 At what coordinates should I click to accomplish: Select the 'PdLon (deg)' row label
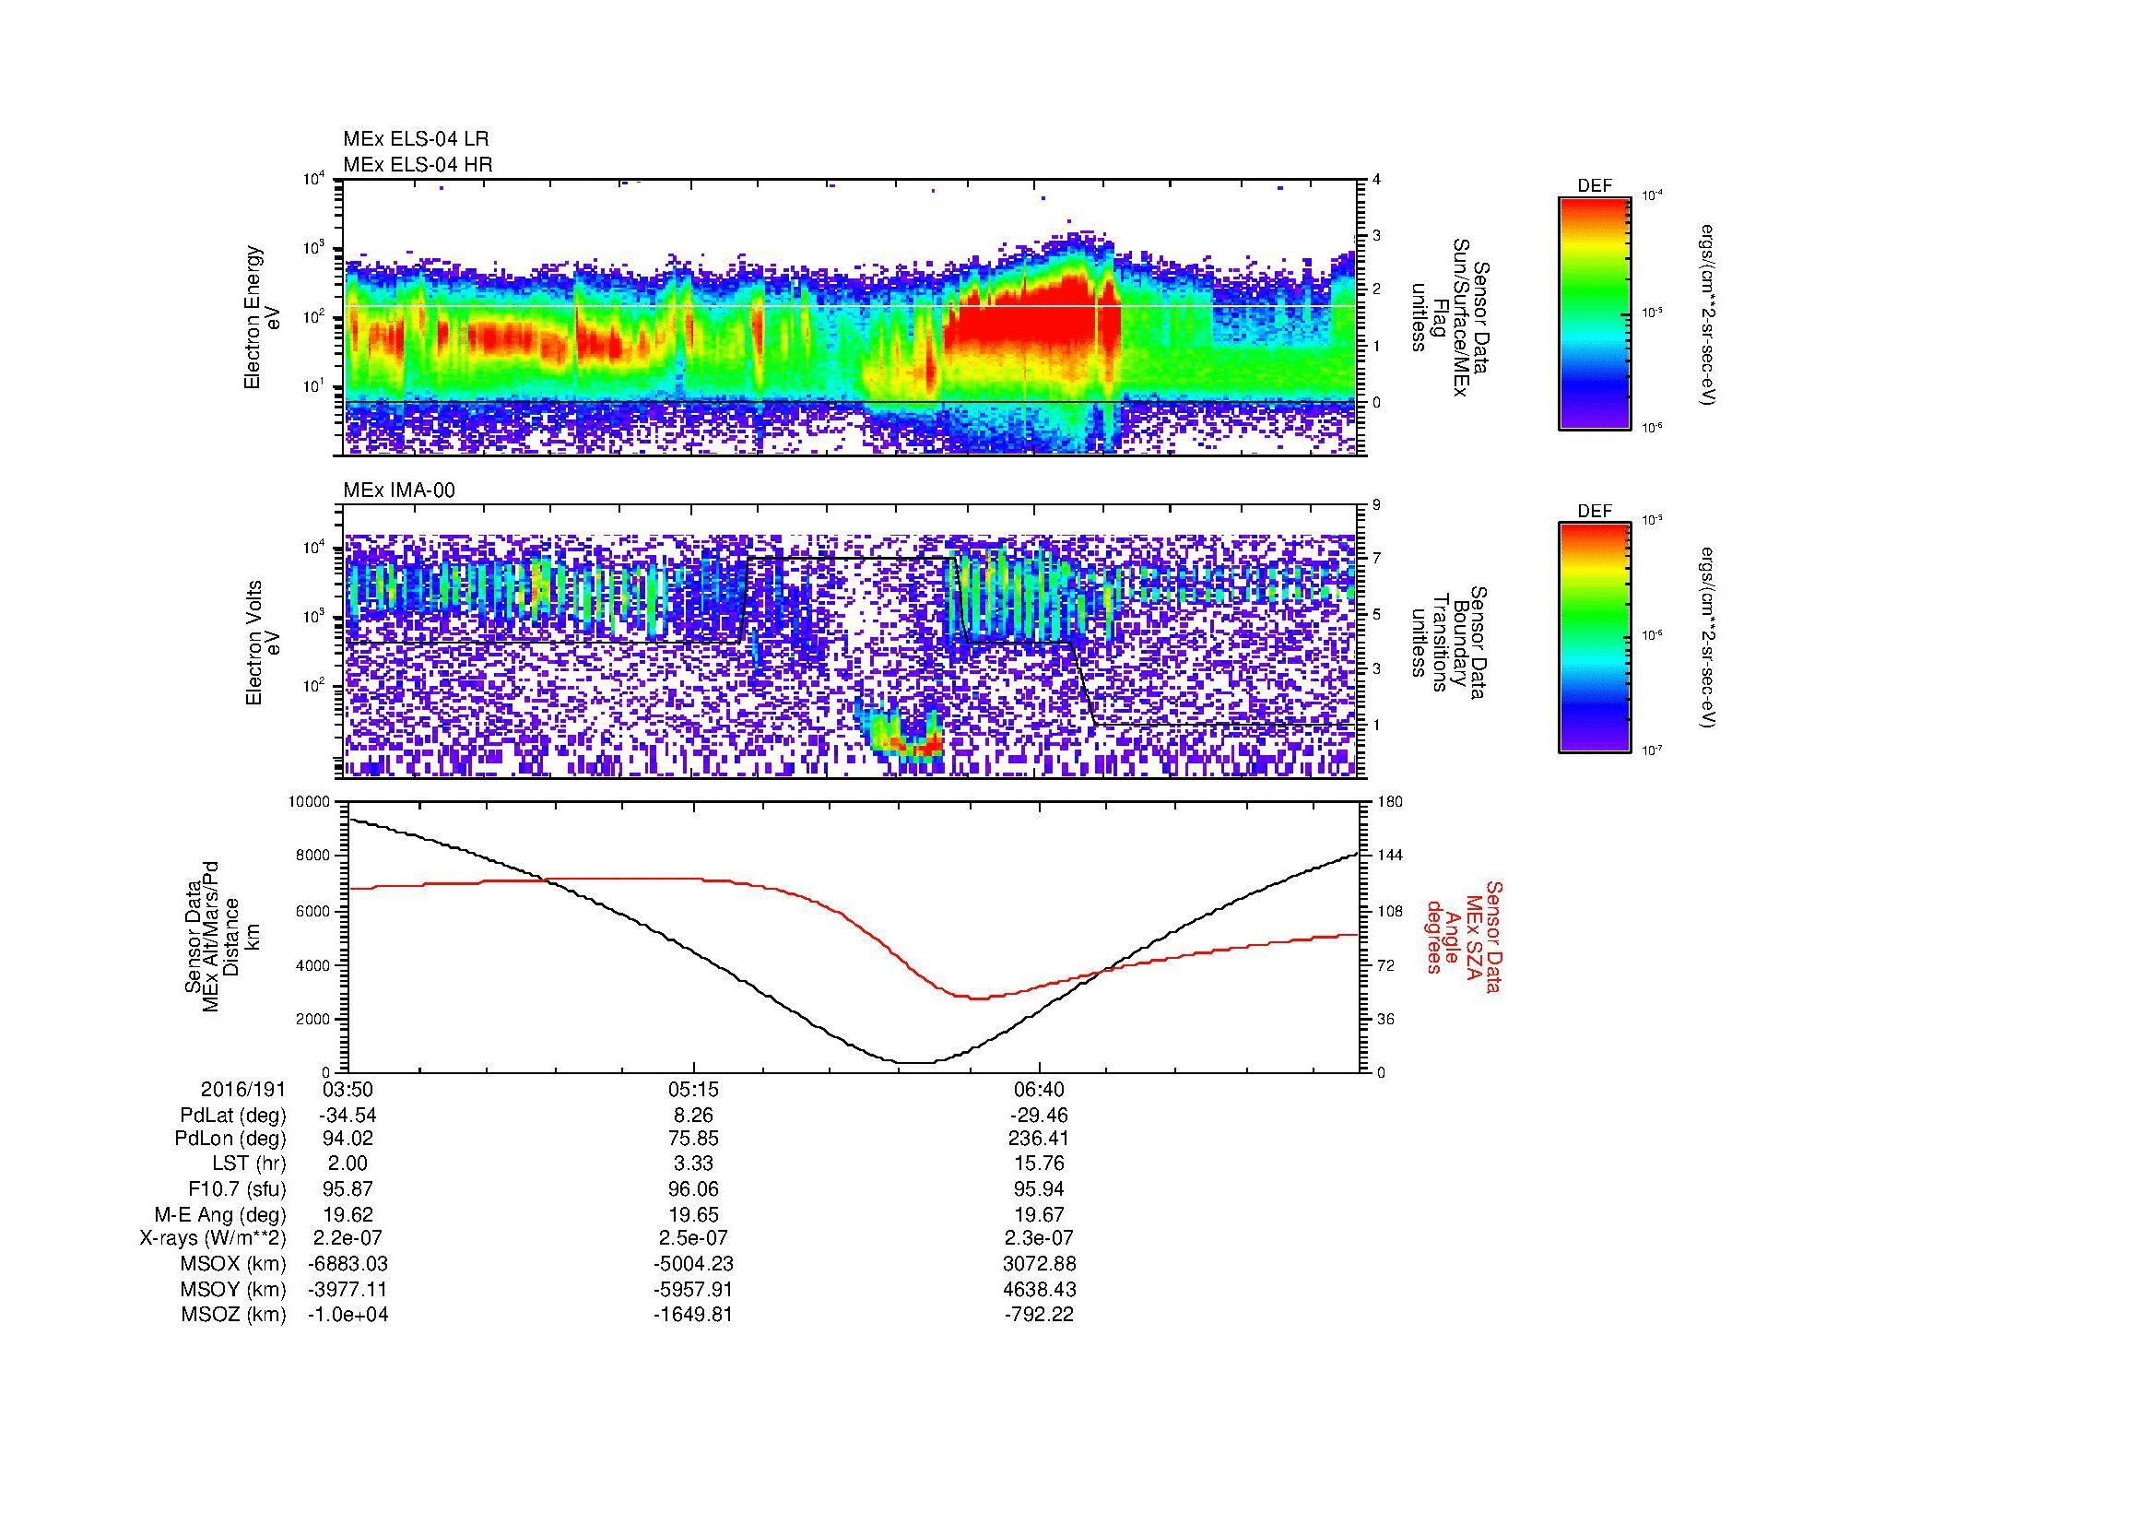pos(230,1139)
